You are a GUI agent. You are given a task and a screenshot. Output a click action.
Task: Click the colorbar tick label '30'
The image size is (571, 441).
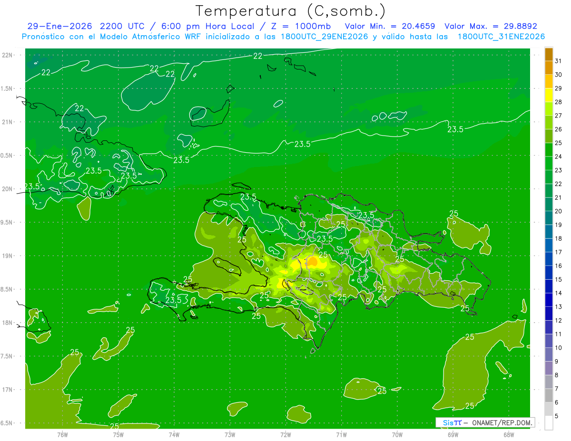[x=559, y=75]
